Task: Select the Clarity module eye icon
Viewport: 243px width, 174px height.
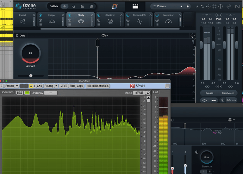Action: pos(81,21)
